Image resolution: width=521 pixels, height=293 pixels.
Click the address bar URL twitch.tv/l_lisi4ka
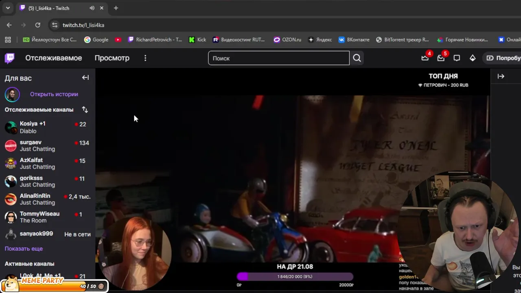(x=83, y=25)
